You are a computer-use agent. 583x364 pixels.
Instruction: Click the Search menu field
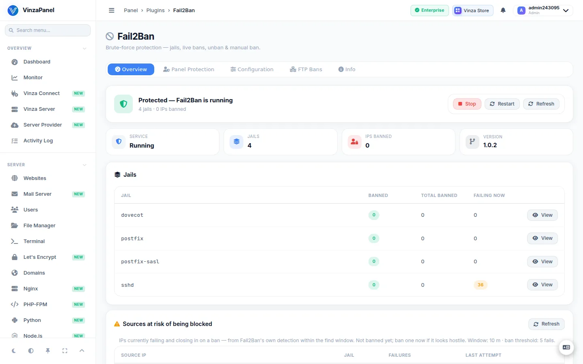(48, 30)
